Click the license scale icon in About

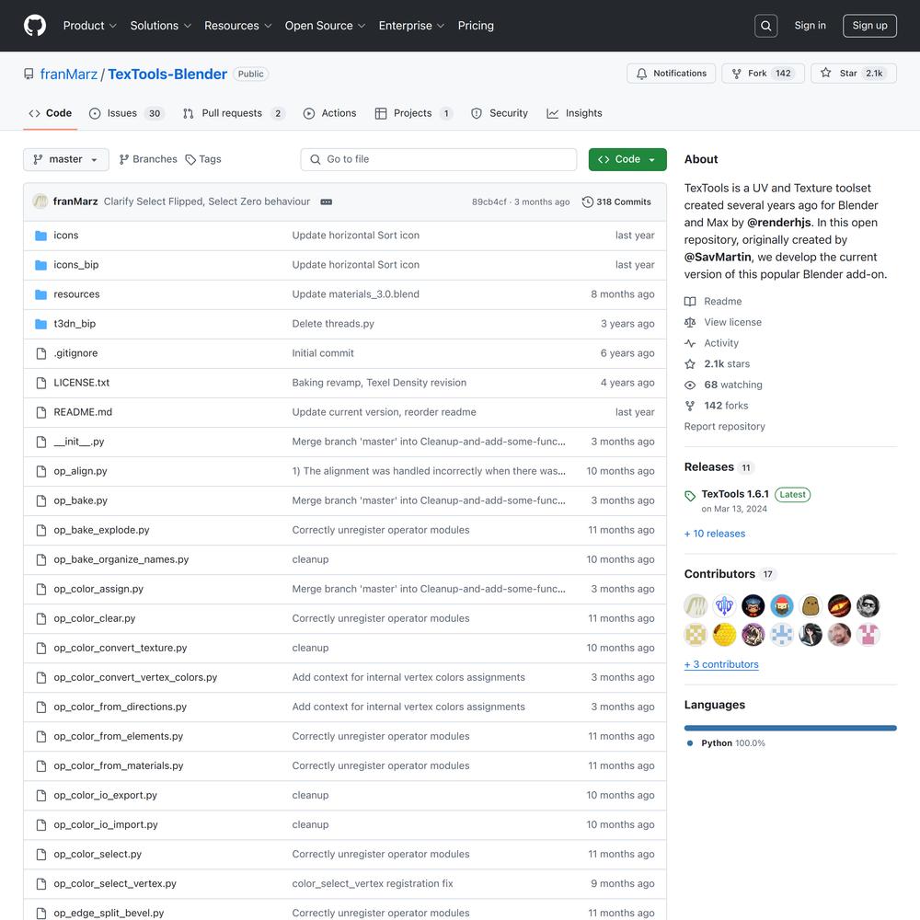point(690,322)
